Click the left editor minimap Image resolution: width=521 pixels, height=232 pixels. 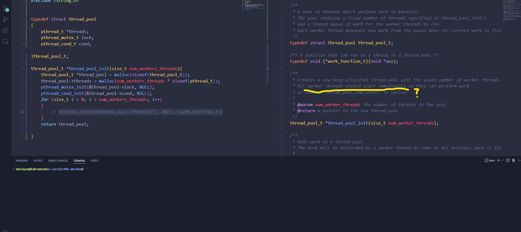click(254, 5)
